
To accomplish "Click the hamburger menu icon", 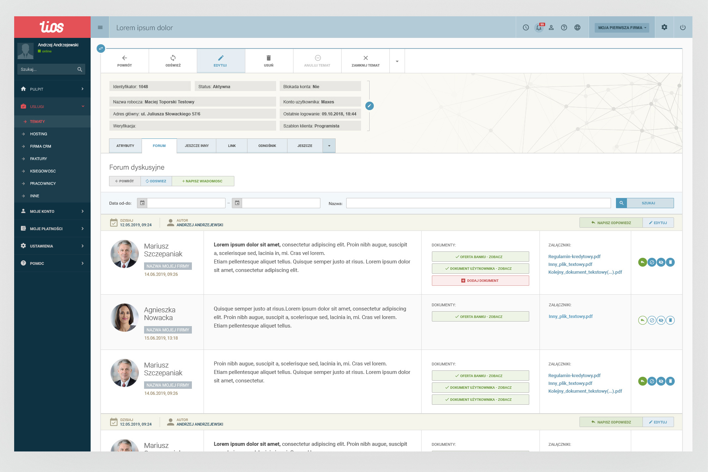I will pyautogui.click(x=100, y=28).
